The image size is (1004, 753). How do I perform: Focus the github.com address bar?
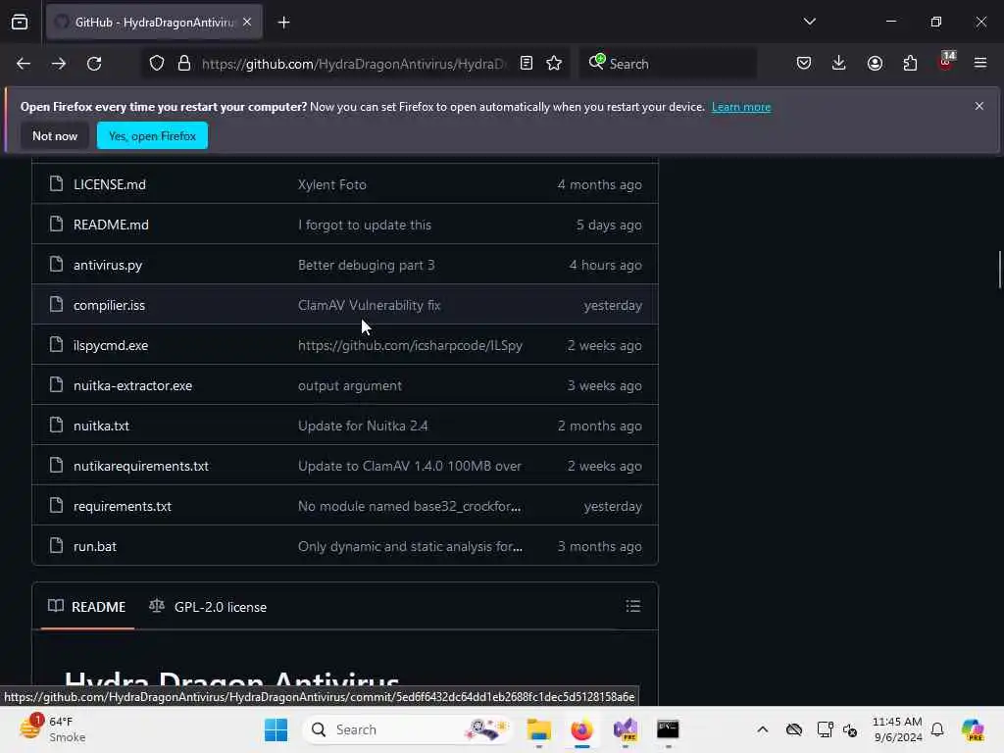pos(353,64)
